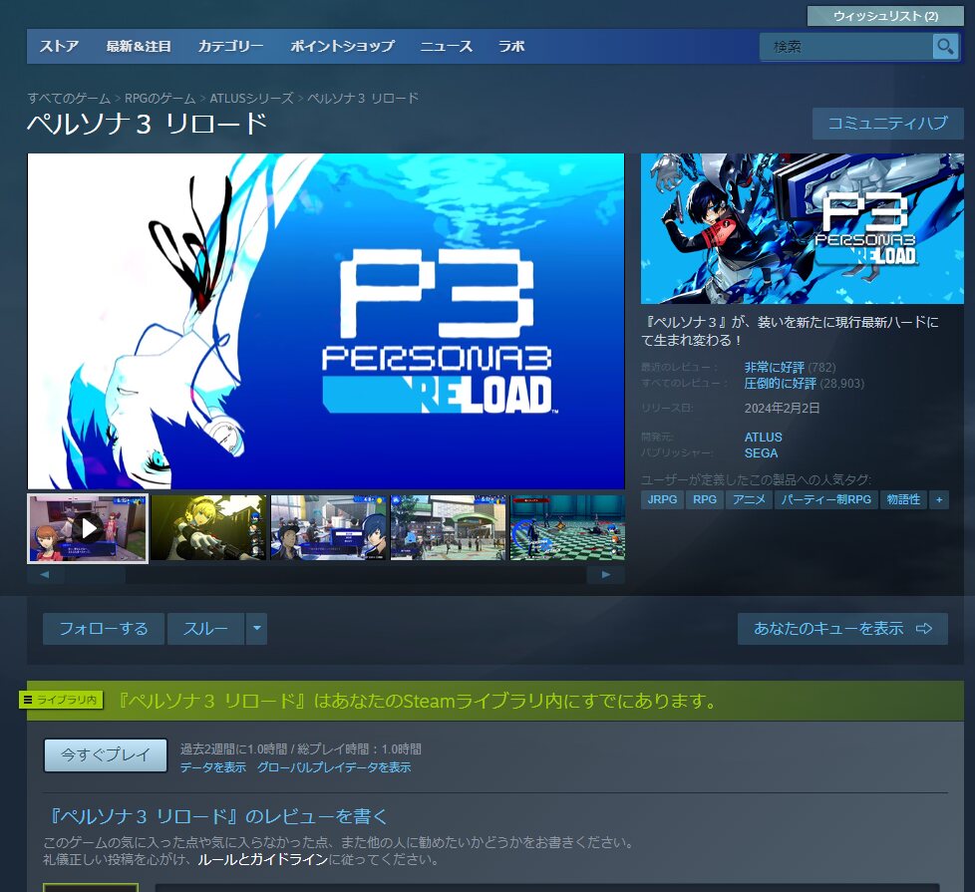Screen dimensions: 975x892
Task: Click the screenshot strip scrollbar handle
Action: [x=95, y=575]
